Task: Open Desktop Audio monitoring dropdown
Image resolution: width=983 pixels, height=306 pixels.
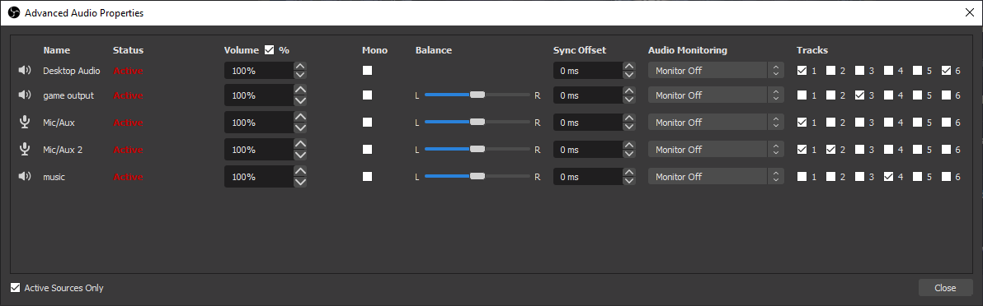Action: tap(716, 71)
